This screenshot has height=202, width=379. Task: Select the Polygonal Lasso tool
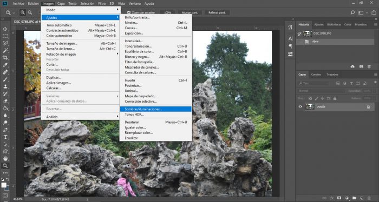[x=5, y=43]
